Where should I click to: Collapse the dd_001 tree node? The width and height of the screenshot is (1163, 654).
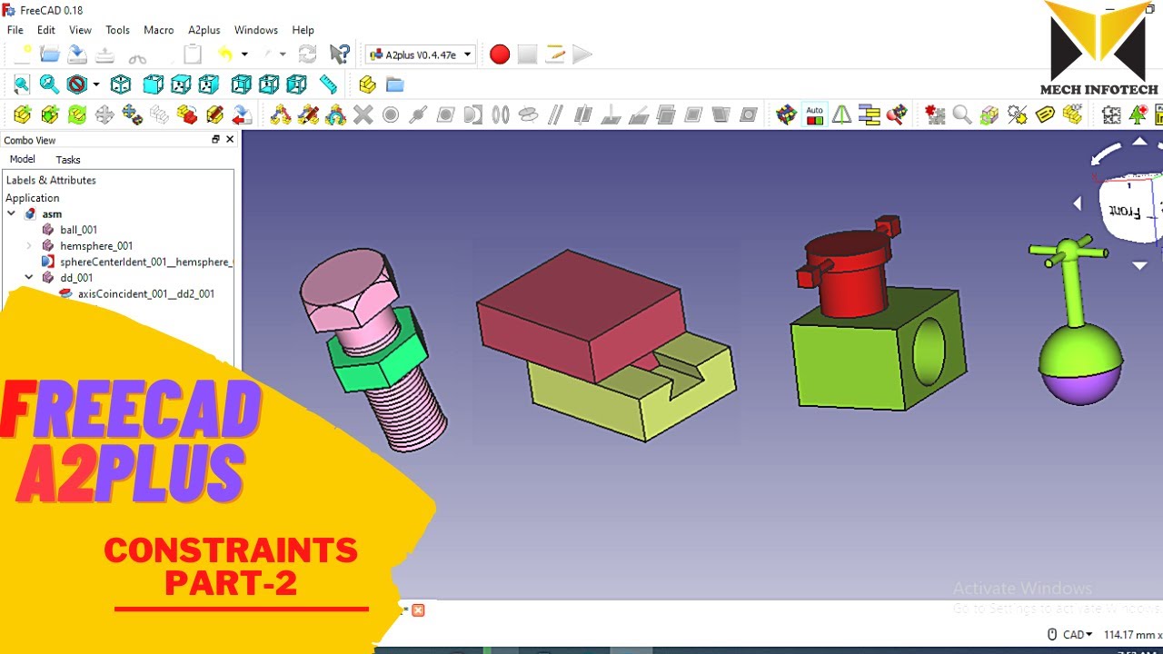coord(29,278)
